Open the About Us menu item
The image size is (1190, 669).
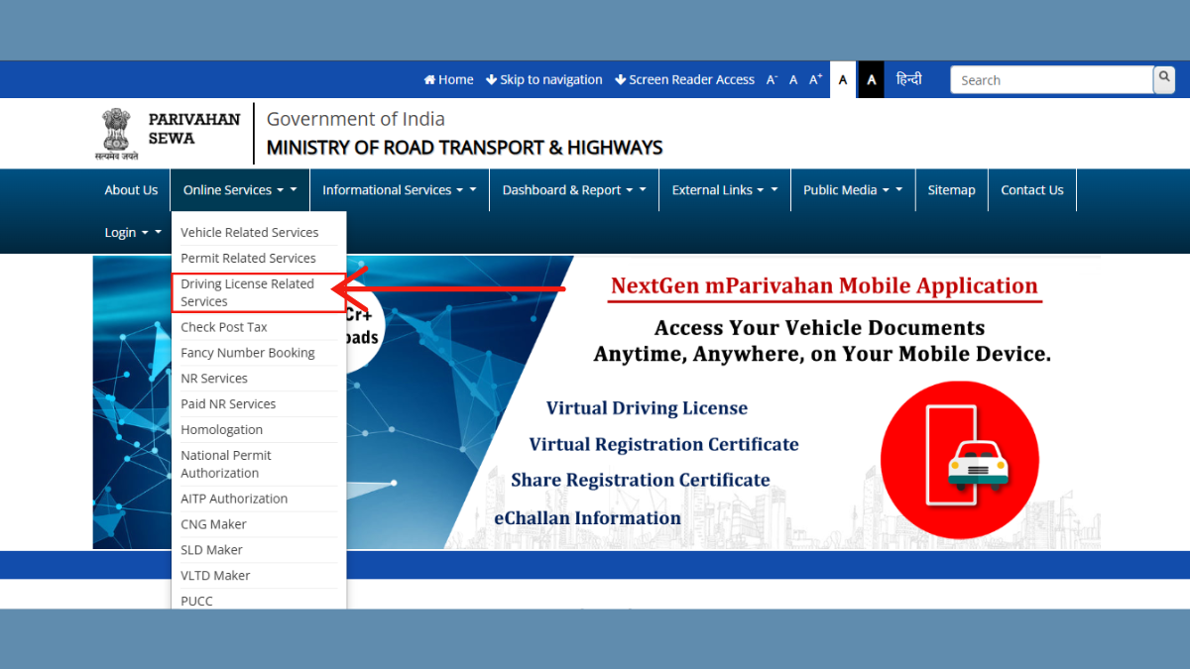tap(131, 190)
